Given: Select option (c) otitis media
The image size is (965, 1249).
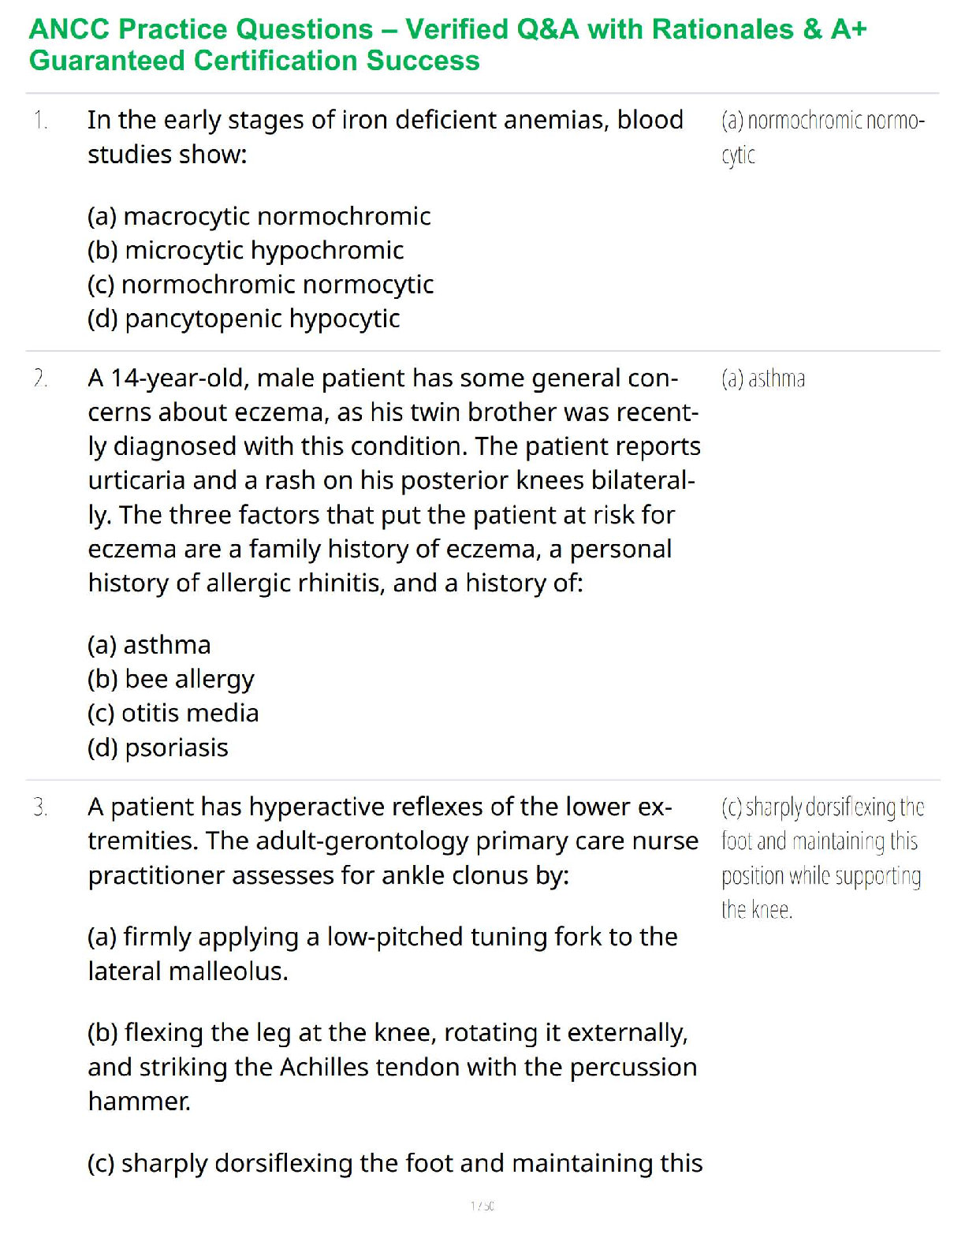Looking at the screenshot, I should [x=173, y=713].
